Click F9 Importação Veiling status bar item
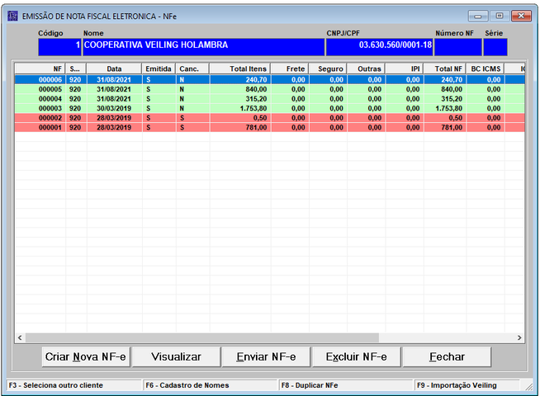The image size is (540, 396). (468, 385)
